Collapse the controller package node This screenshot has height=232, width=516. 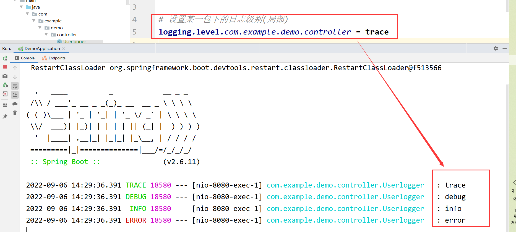(x=46, y=35)
